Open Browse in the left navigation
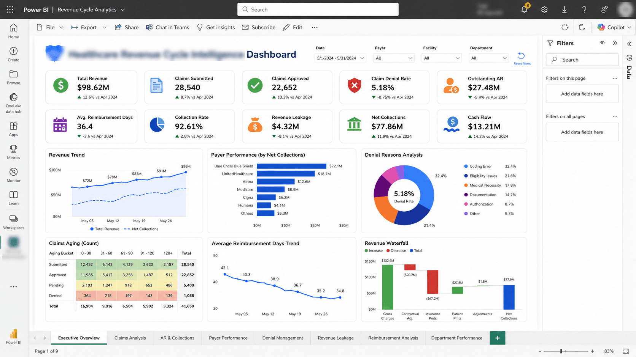Image resolution: width=636 pixels, height=357 pixels. pyautogui.click(x=13, y=77)
